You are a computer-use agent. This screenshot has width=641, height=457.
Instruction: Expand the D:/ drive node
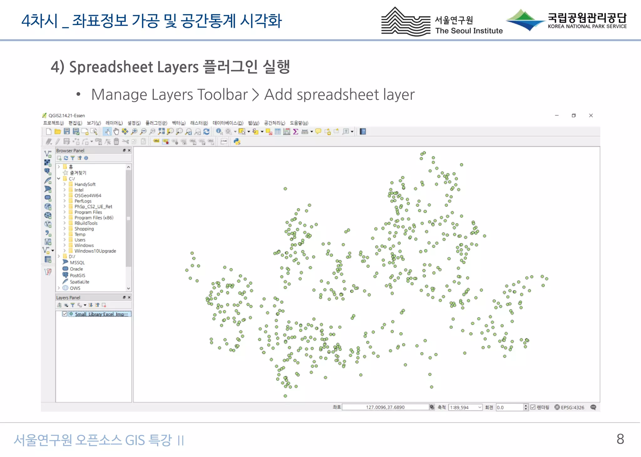59,256
